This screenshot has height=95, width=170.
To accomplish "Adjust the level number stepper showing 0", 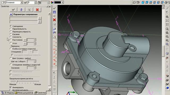I will point(35,2).
